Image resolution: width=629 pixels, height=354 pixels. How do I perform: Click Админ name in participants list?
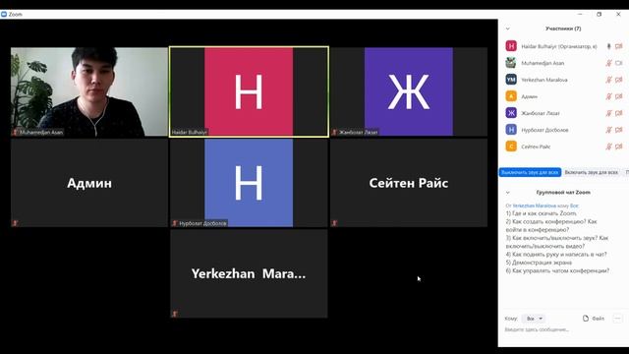(529, 96)
